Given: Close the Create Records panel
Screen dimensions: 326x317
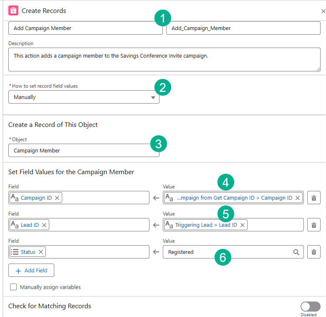Looking at the screenshot, I should pyautogui.click(x=323, y=11).
